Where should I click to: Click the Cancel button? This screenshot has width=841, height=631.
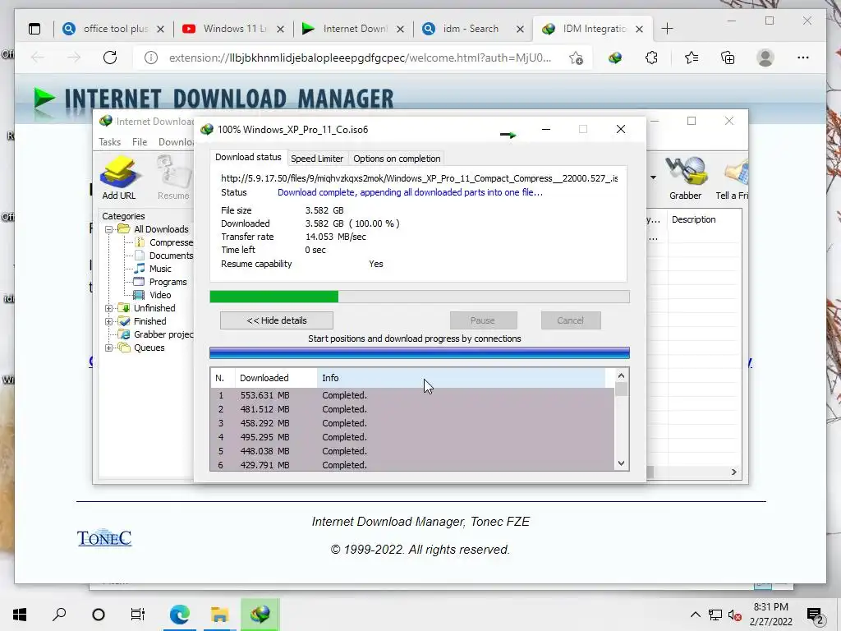pos(571,320)
